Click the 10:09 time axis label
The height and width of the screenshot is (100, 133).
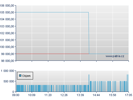(32, 95)
